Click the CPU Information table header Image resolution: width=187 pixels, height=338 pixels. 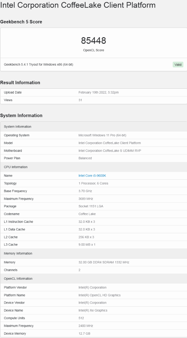16,167
